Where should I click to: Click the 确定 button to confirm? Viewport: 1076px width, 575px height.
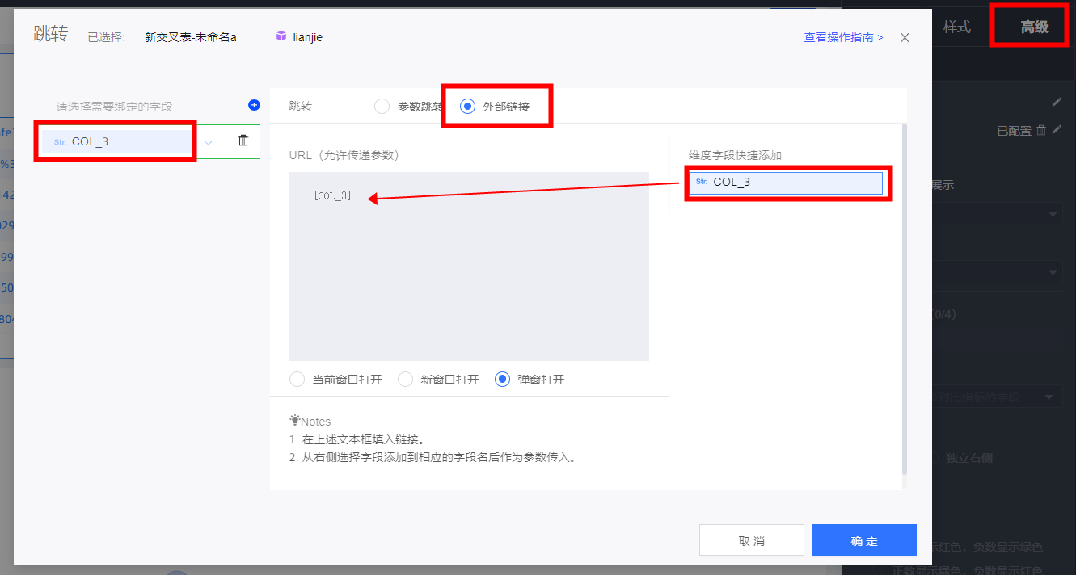click(863, 540)
